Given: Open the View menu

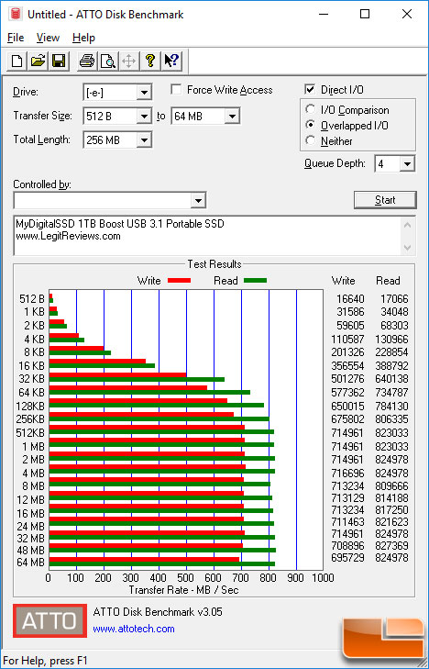Looking at the screenshot, I should [x=48, y=38].
